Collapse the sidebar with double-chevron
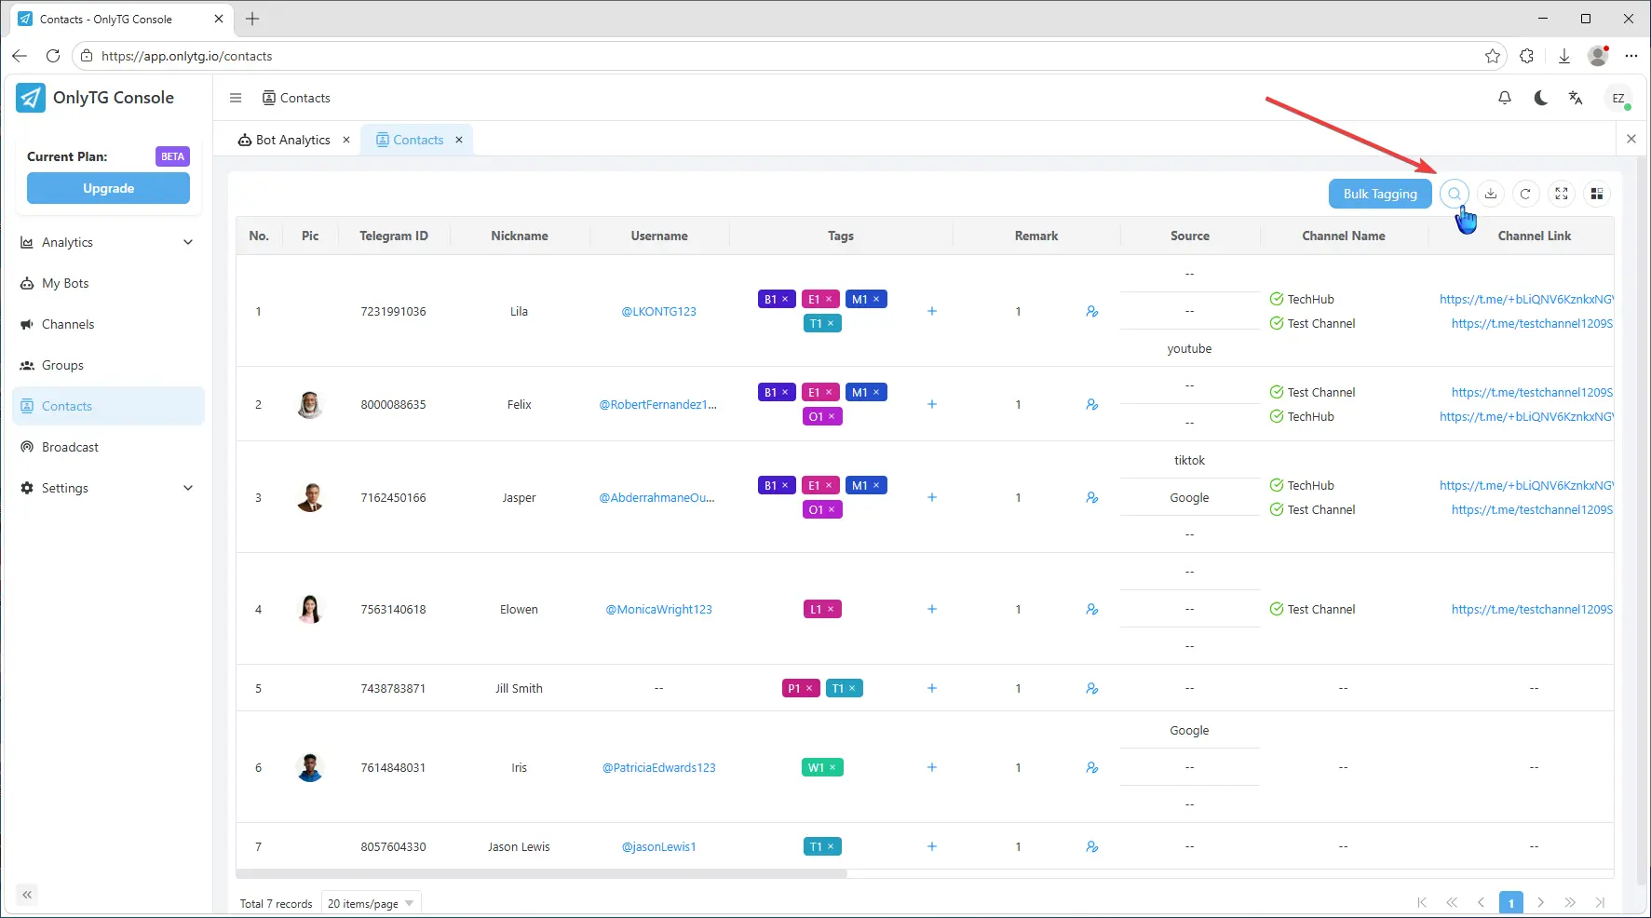Viewport: 1651px width, 918px height. [27, 895]
